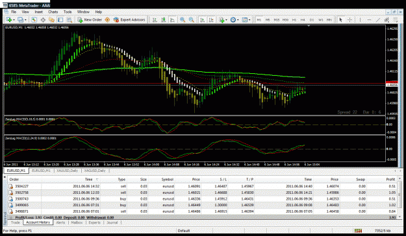Select the H4 timeframe button

303,19
